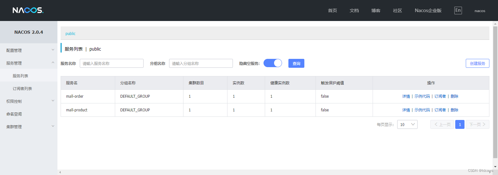Open the page size dropdown showing 10
Image resolution: width=498 pixels, height=175 pixels.
click(407, 124)
